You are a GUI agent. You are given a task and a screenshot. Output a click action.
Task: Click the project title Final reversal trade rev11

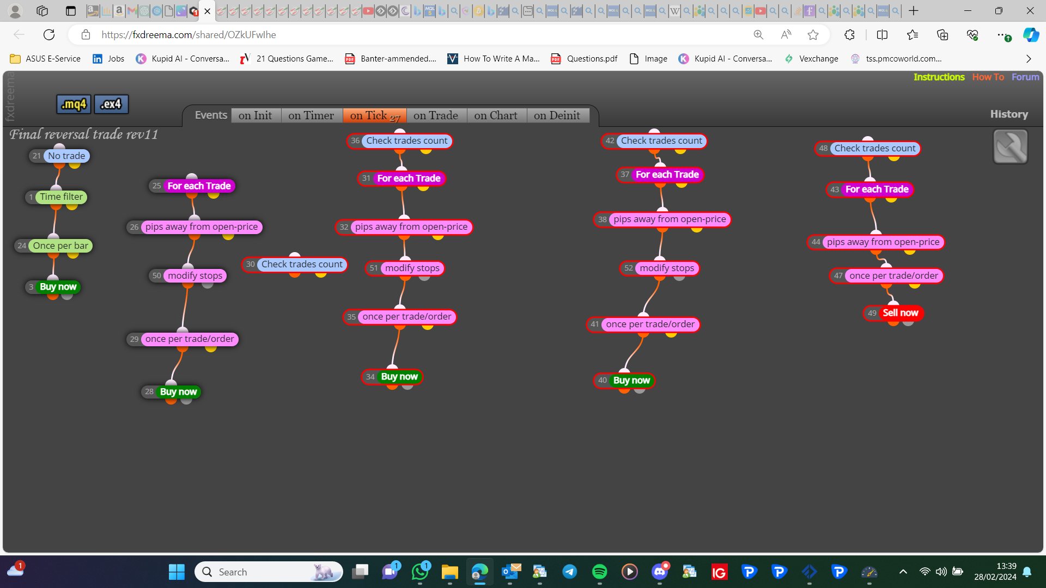coord(83,134)
